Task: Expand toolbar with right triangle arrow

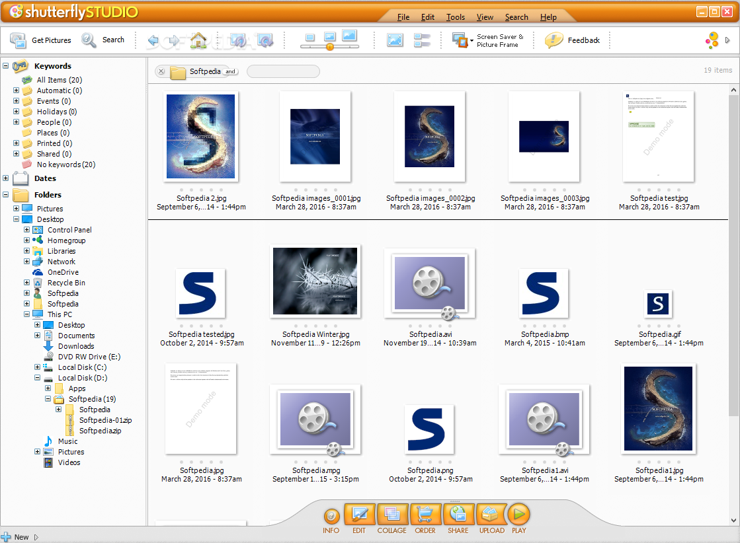Action: click(x=727, y=40)
